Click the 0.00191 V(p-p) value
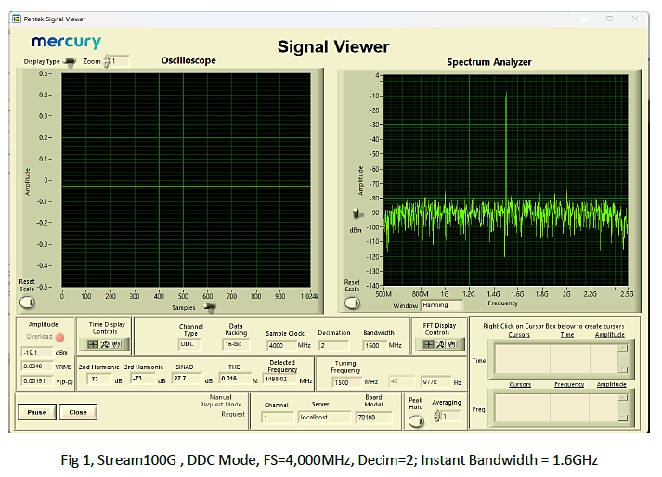This screenshot has width=662, height=477. pyautogui.click(x=37, y=380)
